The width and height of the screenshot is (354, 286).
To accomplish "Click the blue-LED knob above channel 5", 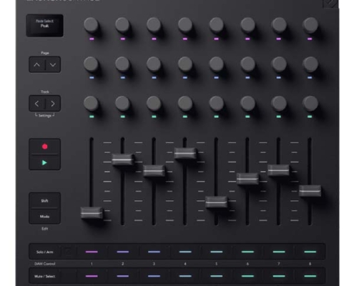I will [x=216, y=64].
